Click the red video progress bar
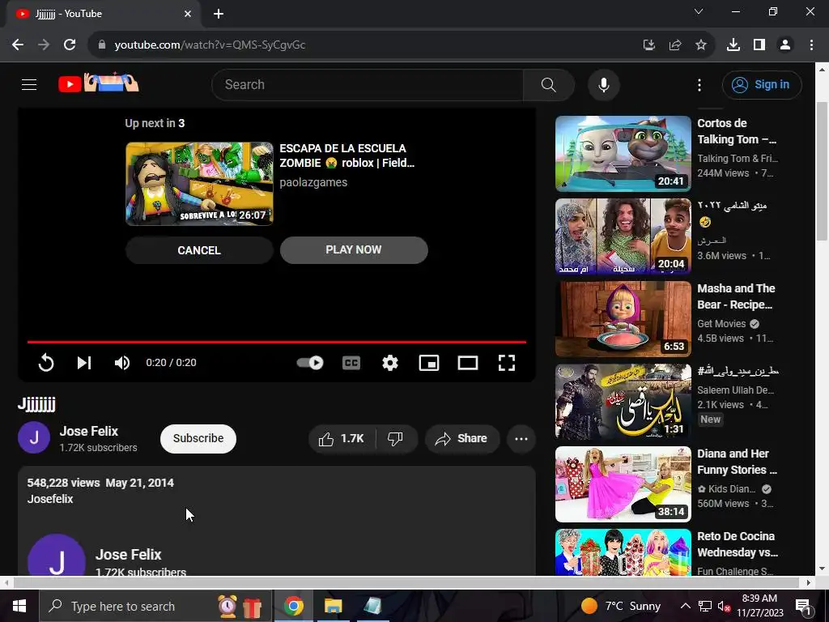 click(277, 343)
